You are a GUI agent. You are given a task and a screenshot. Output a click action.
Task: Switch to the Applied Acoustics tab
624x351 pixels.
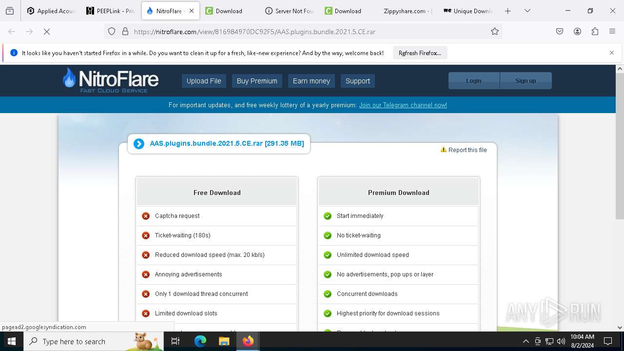(51, 11)
